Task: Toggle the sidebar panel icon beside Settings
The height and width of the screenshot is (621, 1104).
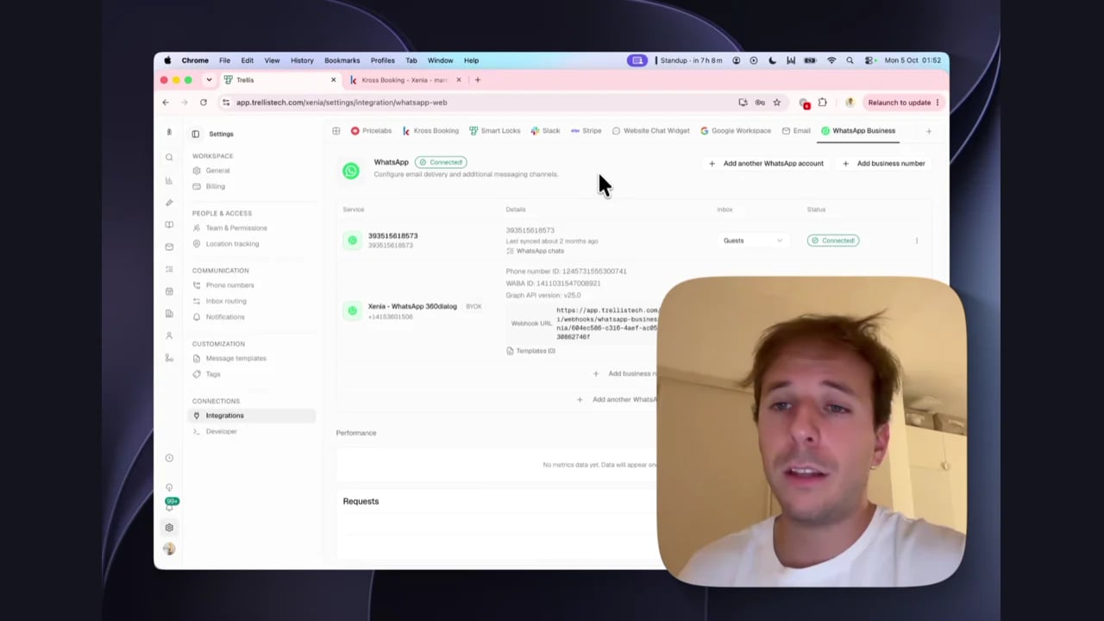Action: 196,134
